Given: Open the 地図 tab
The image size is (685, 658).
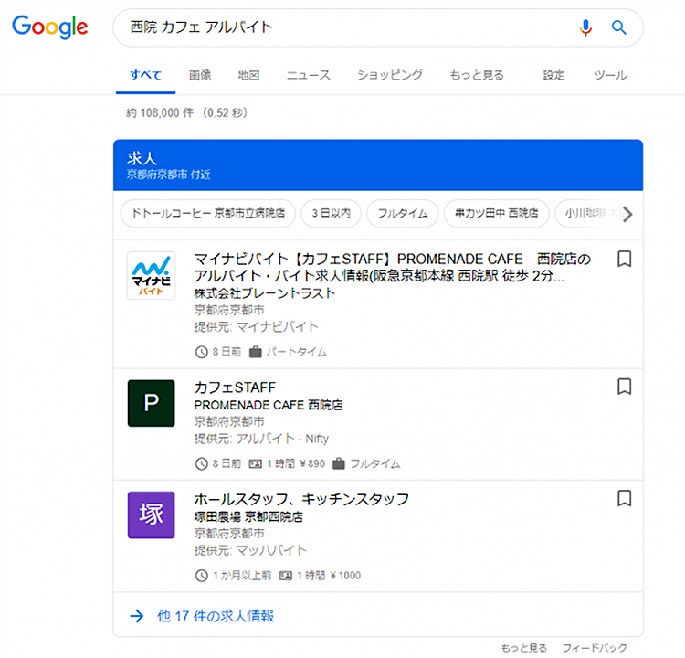Looking at the screenshot, I should 248,75.
